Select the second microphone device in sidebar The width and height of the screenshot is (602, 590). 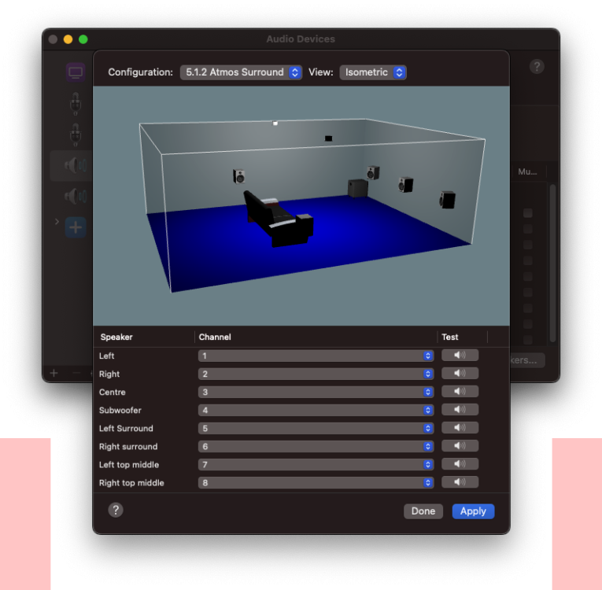tap(76, 135)
